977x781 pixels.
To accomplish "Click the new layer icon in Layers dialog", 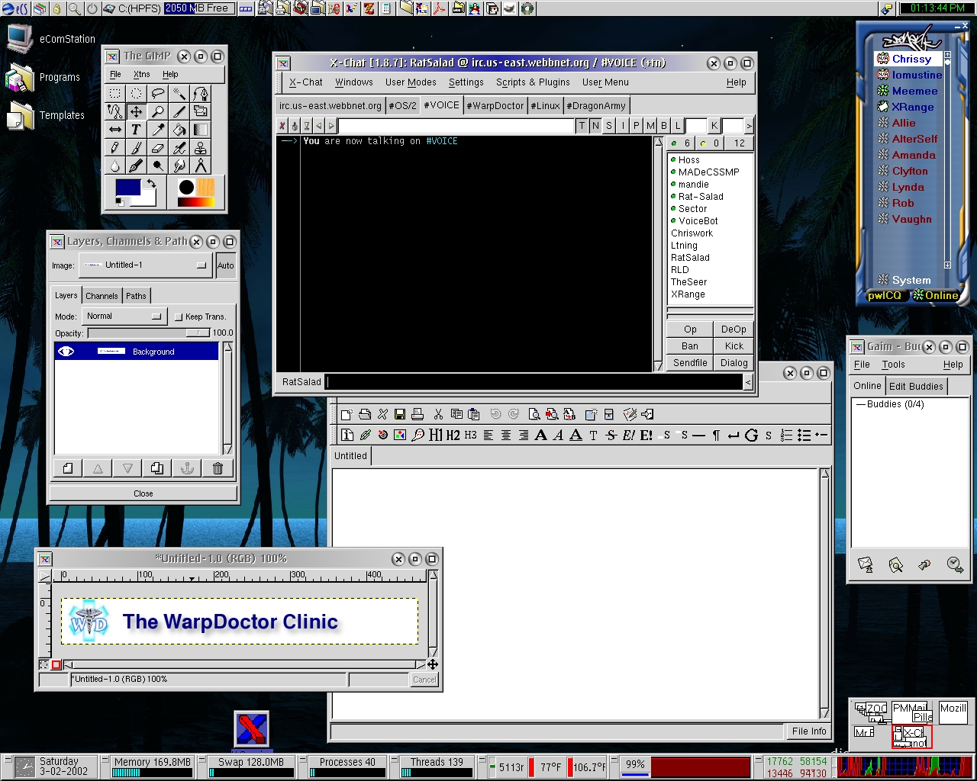I will pos(68,468).
